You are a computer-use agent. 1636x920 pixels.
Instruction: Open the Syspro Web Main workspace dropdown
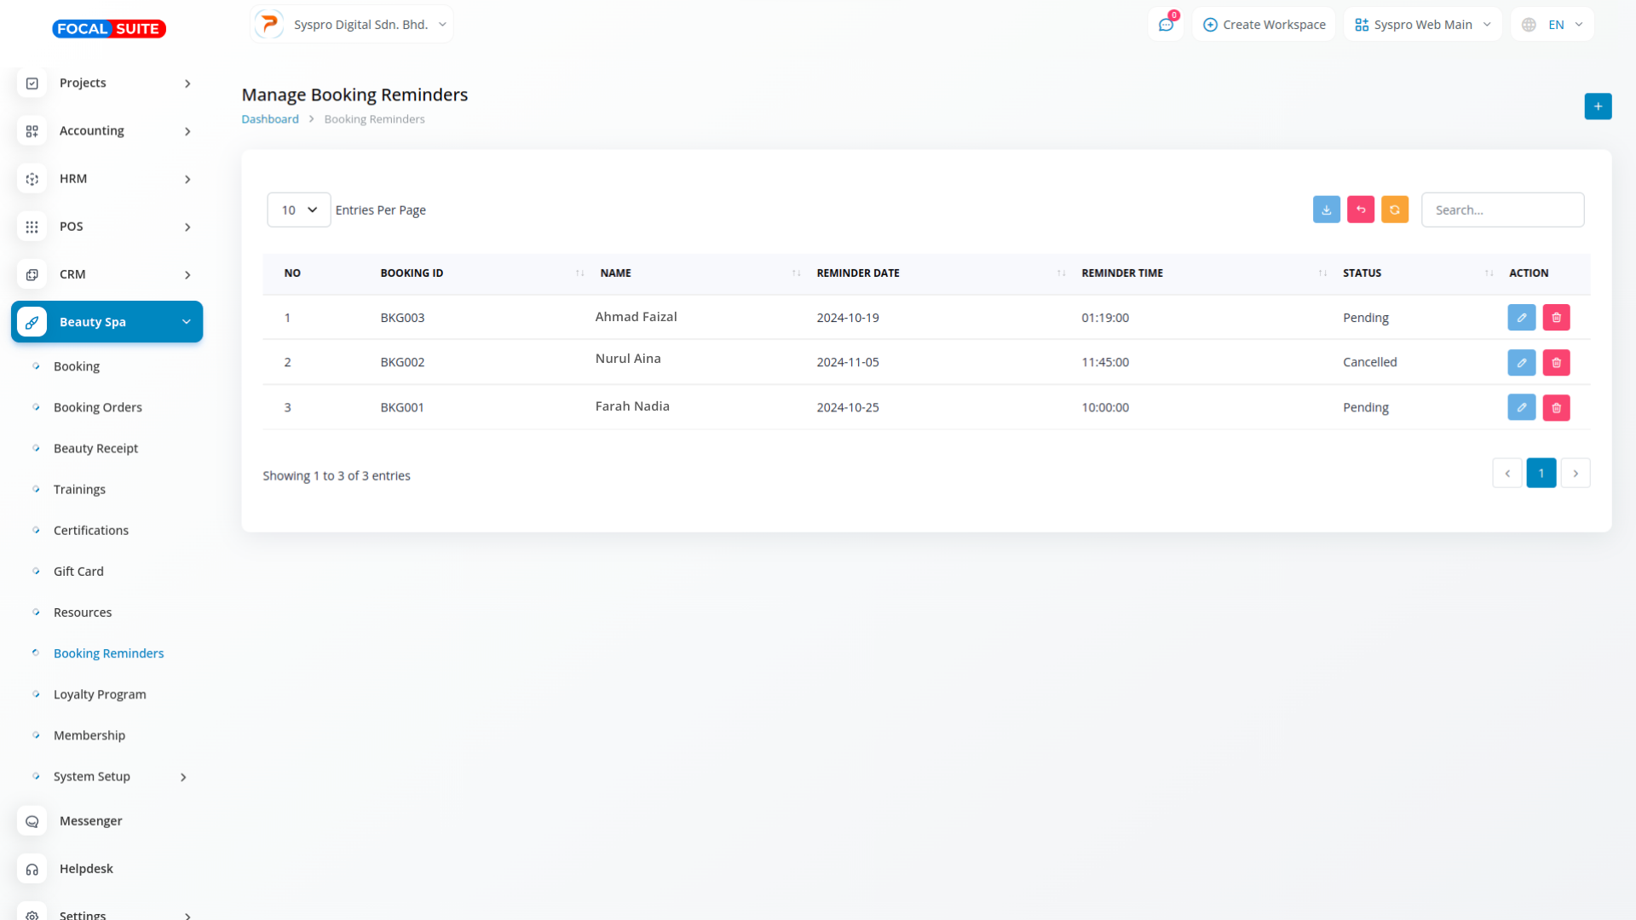click(1422, 25)
